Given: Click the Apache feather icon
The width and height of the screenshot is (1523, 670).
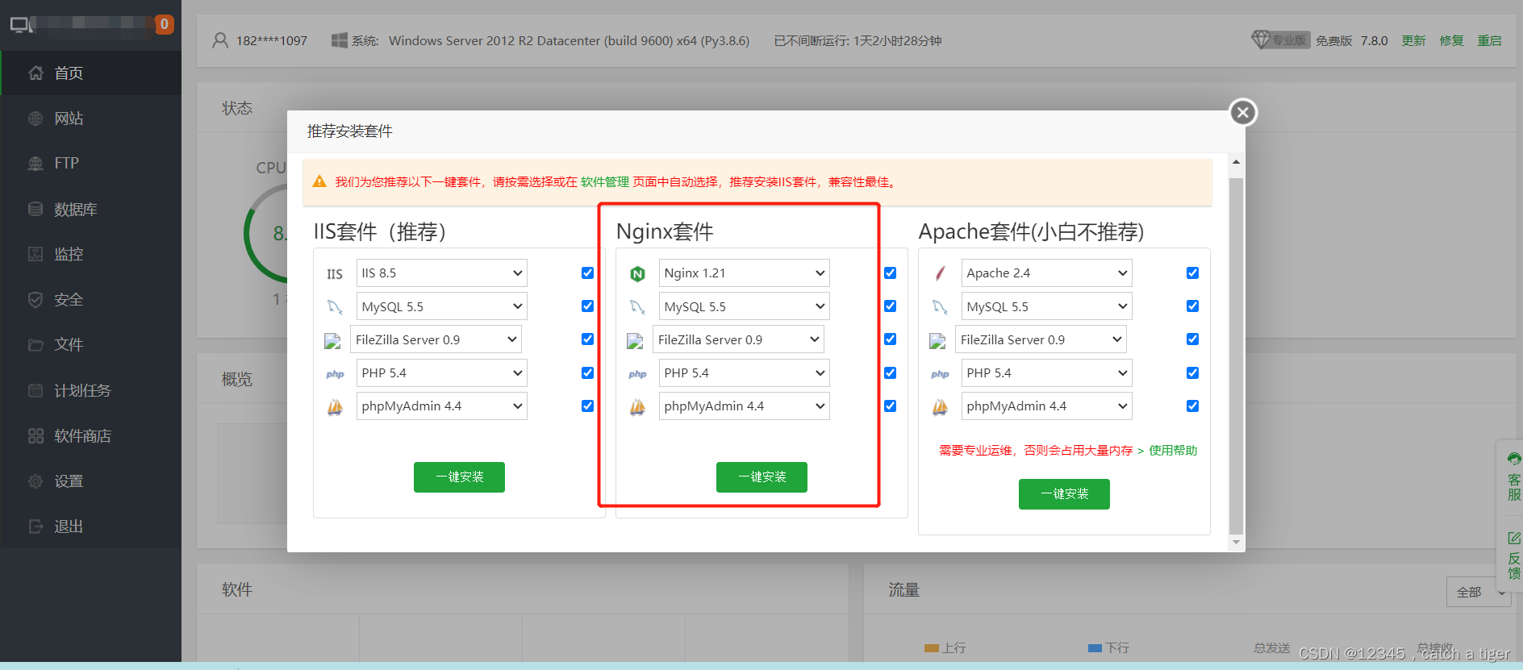Looking at the screenshot, I should [x=940, y=273].
